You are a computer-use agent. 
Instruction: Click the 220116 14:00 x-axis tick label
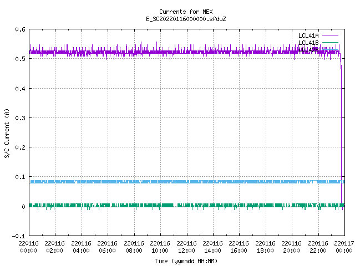212,247
